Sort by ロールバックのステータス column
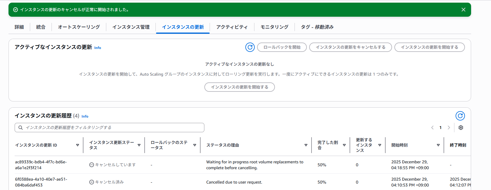This screenshot has height=190, width=491. 195,145
